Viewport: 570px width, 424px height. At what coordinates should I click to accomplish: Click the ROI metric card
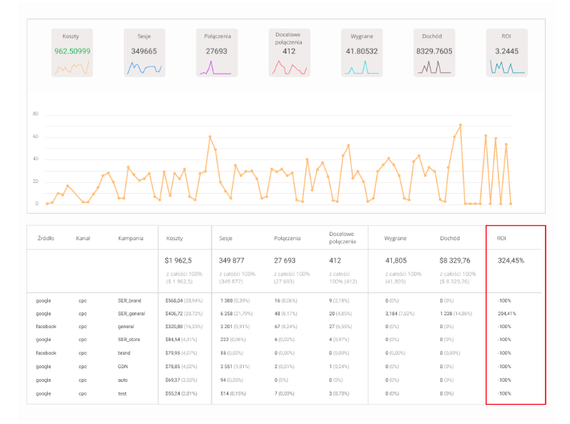[507, 53]
